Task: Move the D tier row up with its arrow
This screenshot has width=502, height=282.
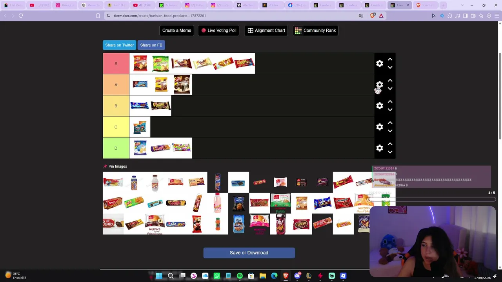Action: (x=390, y=144)
